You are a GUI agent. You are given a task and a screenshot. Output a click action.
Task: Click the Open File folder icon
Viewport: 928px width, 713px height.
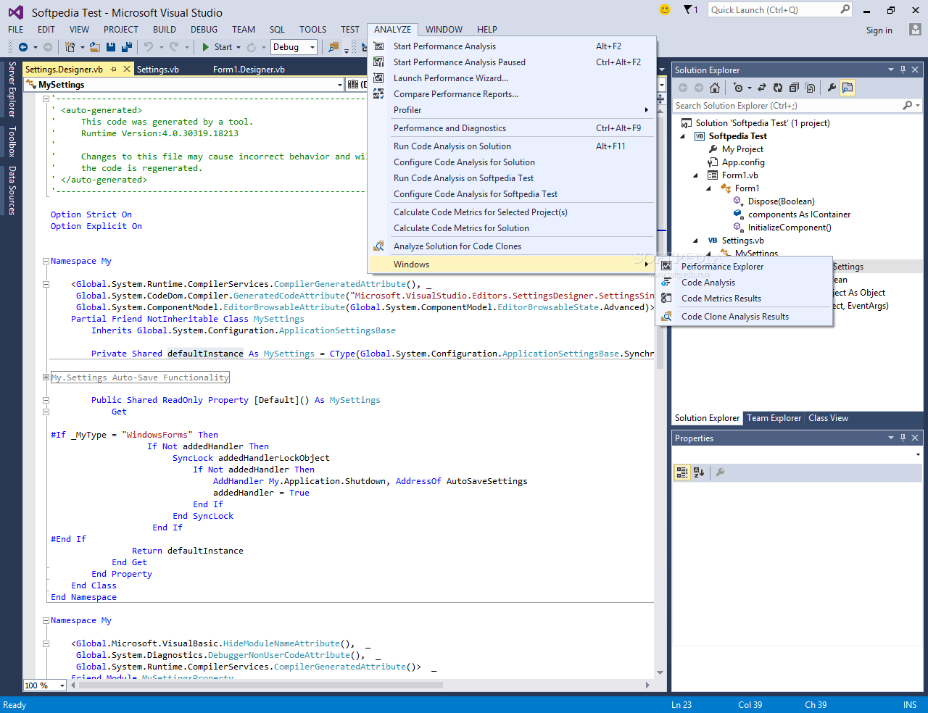coord(96,47)
